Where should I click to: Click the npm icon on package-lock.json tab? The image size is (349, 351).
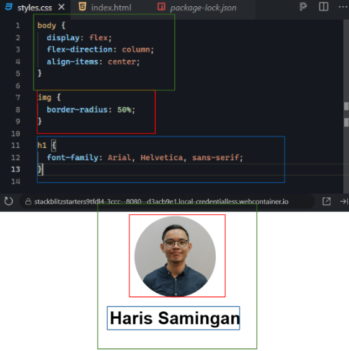[x=161, y=6]
